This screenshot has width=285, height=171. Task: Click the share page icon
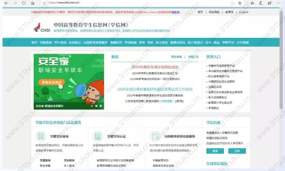(270, 3)
